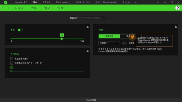182x102 pixels.
Task: Go forward with the right arrow
Action: (x=8, y=8)
